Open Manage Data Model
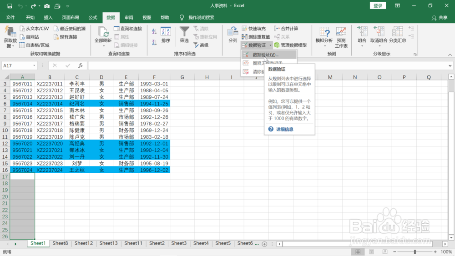Image resolution: width=455 pixels, height=256 pixels. point(290,45)
